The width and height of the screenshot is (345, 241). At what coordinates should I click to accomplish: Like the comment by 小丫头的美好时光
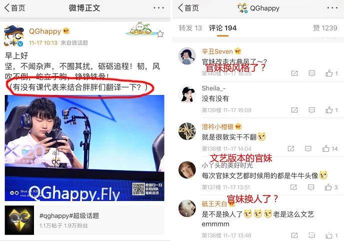331,187
